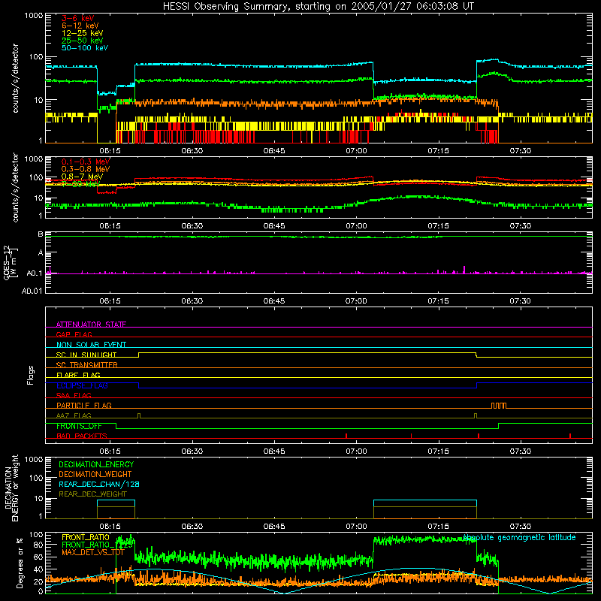Pick the SC_TRANSMITTER flag label
Viewport: 601px width, 601px height.
tap(86, 365)
